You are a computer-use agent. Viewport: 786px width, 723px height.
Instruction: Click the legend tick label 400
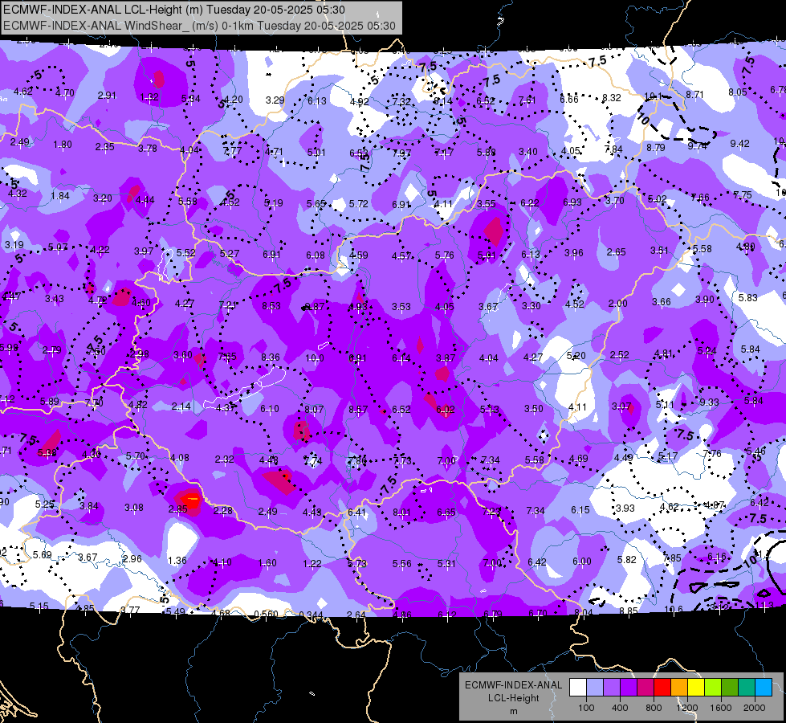(620, 708)
